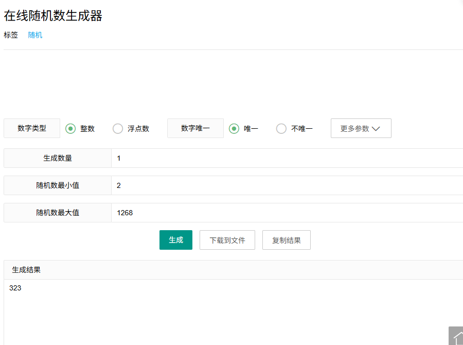Switch to the 不唯一 radio option

[x=281, y=129]
